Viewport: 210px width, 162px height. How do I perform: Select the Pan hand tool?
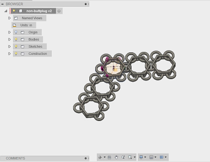point(116,157)
